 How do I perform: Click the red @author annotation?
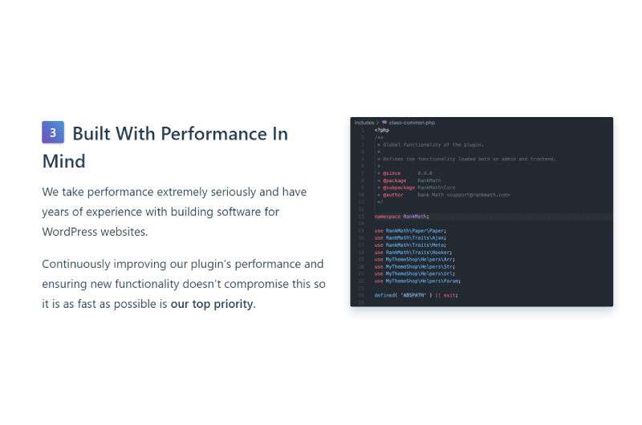393,195
